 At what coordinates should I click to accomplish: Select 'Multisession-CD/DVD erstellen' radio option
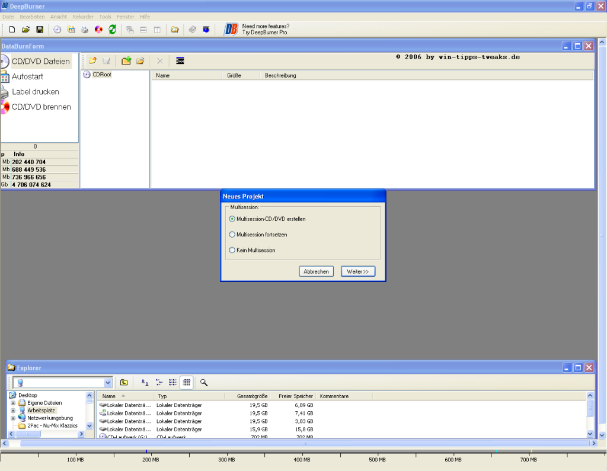(232, 219)
